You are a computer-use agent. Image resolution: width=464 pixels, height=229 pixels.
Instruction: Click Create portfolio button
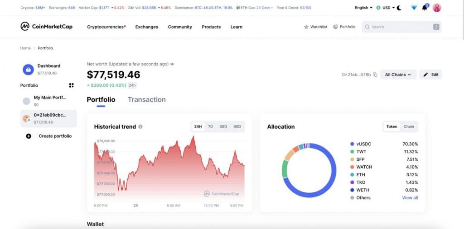pos(49,136)
